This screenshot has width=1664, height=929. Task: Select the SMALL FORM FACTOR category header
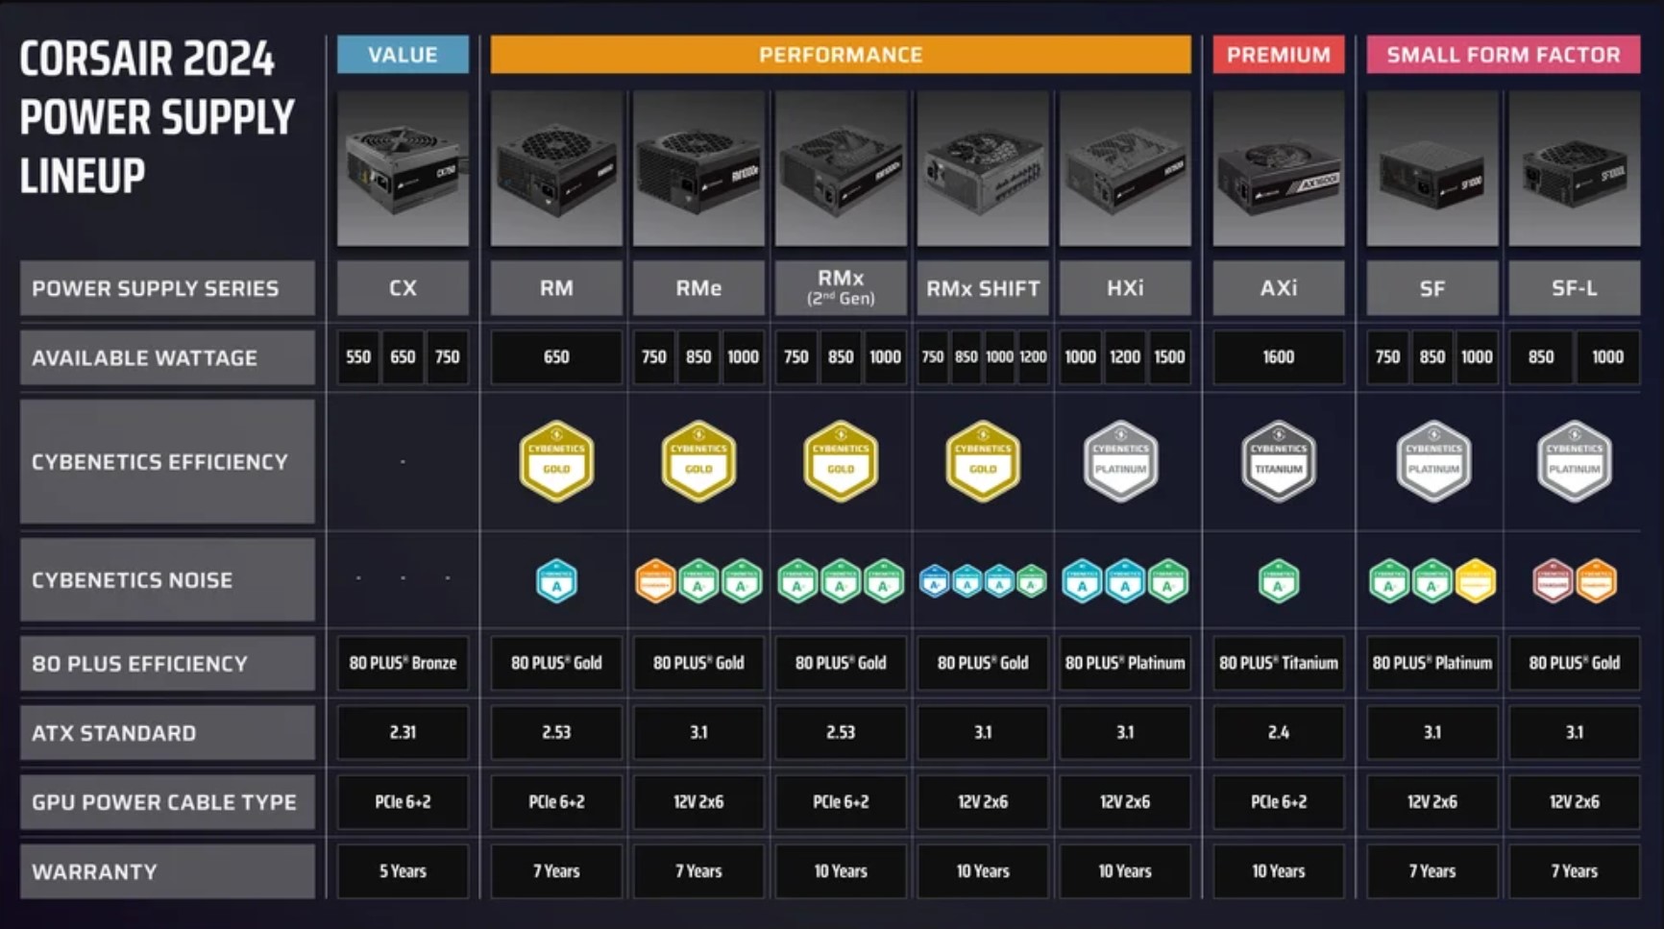point(1504,55)
